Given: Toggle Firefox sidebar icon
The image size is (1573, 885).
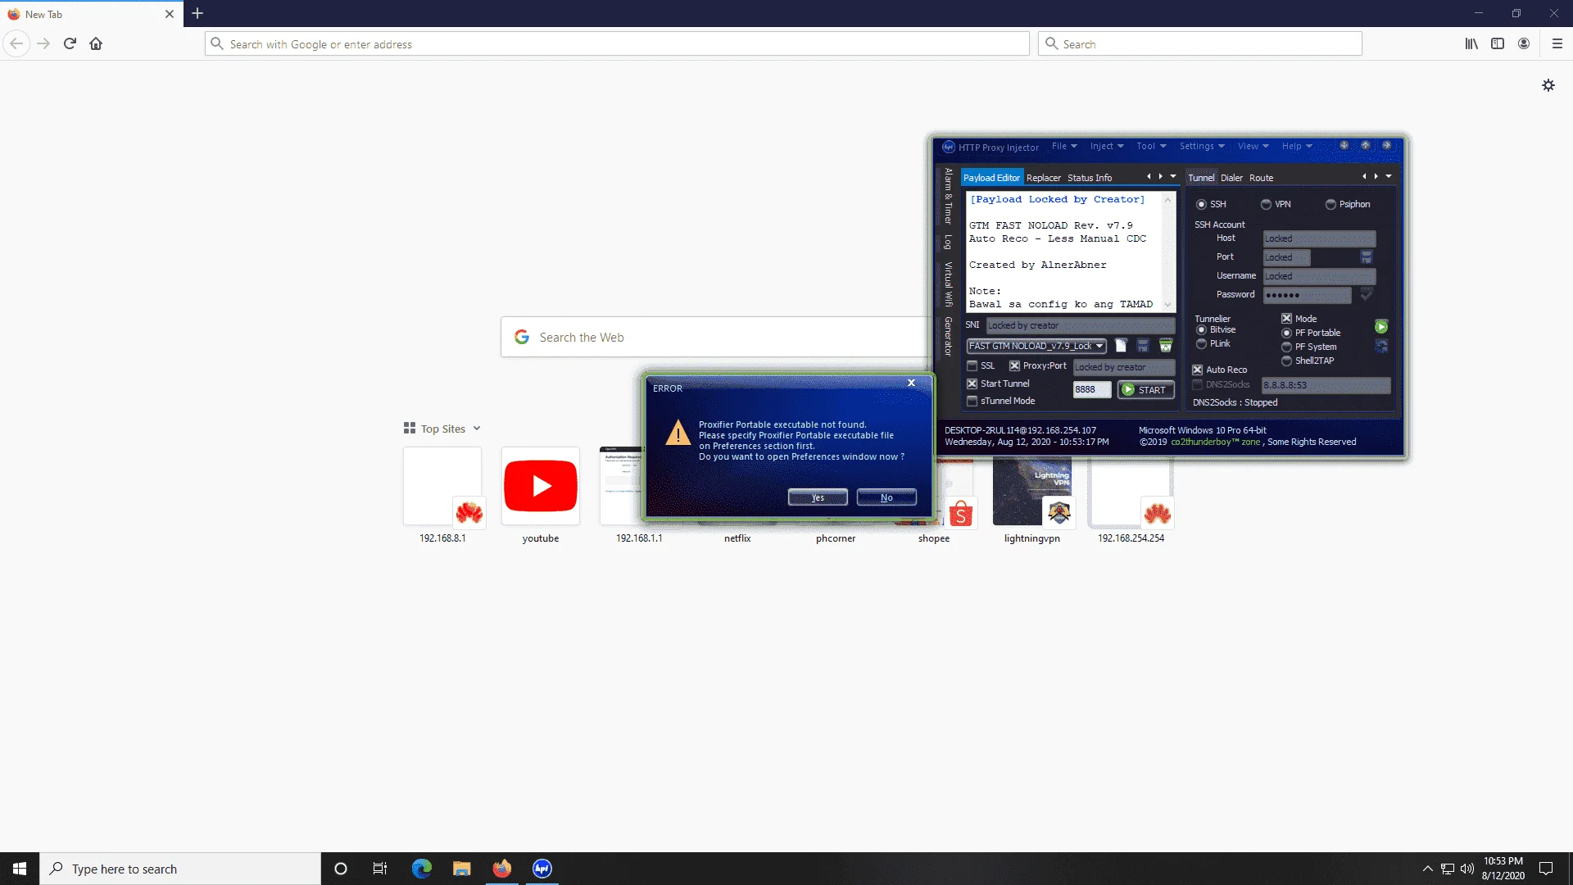Looking at the screenshot, I should pyautogui.click(x=1498, y=43).
